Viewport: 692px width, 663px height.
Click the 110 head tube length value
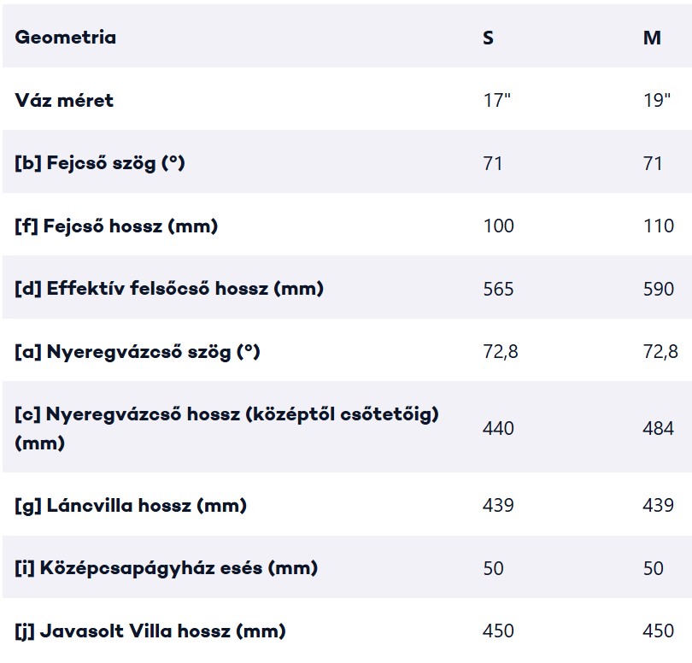click(659, 226)
